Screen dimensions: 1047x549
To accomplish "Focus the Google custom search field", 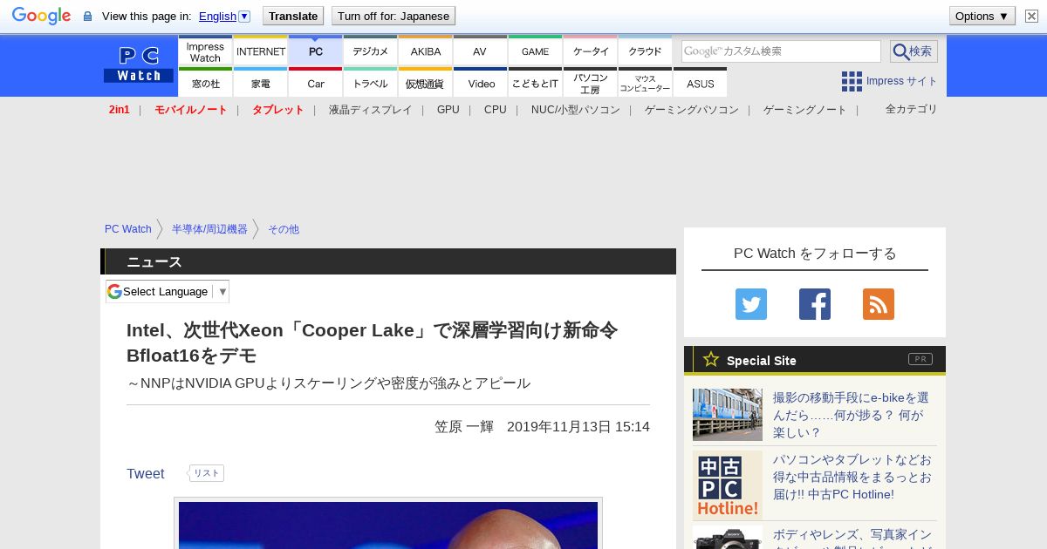I will click(781, 51).
